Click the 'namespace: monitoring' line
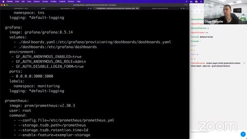This screenshot has height=139, width=247. point(37,86)
